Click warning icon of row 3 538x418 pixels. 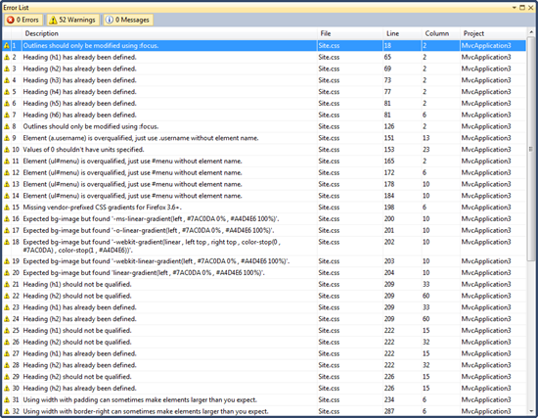click(x=7, y=69)
